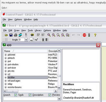This screenshot has height=102, width=106.
Task: Expand the pot-xicor library
Action: 6,68
